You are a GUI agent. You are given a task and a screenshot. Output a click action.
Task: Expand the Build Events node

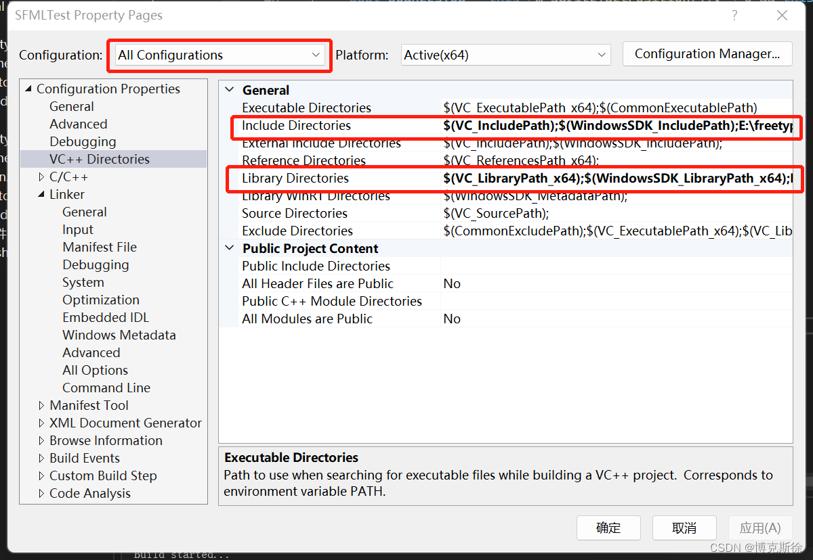(x=41, y=458)
